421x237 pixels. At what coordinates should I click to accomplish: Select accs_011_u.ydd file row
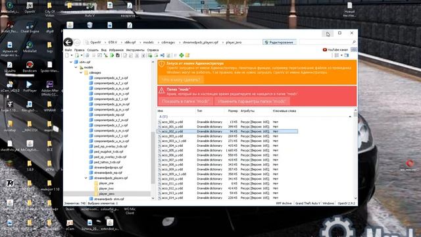click(227, 184)
